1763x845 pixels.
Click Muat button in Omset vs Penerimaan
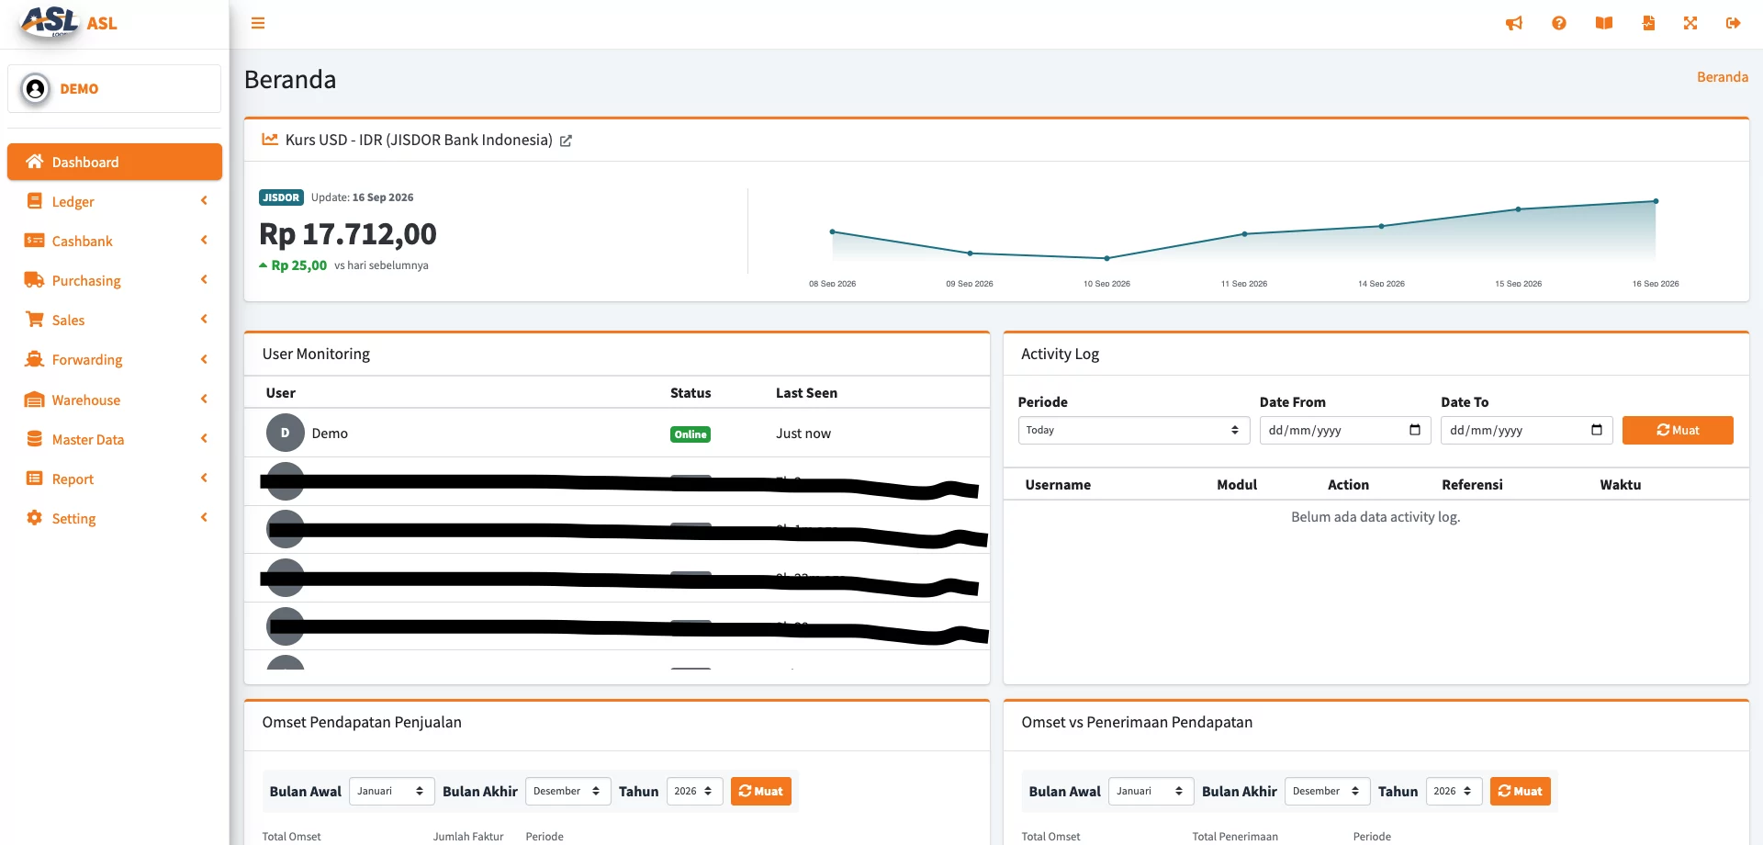click(1521, 791)
